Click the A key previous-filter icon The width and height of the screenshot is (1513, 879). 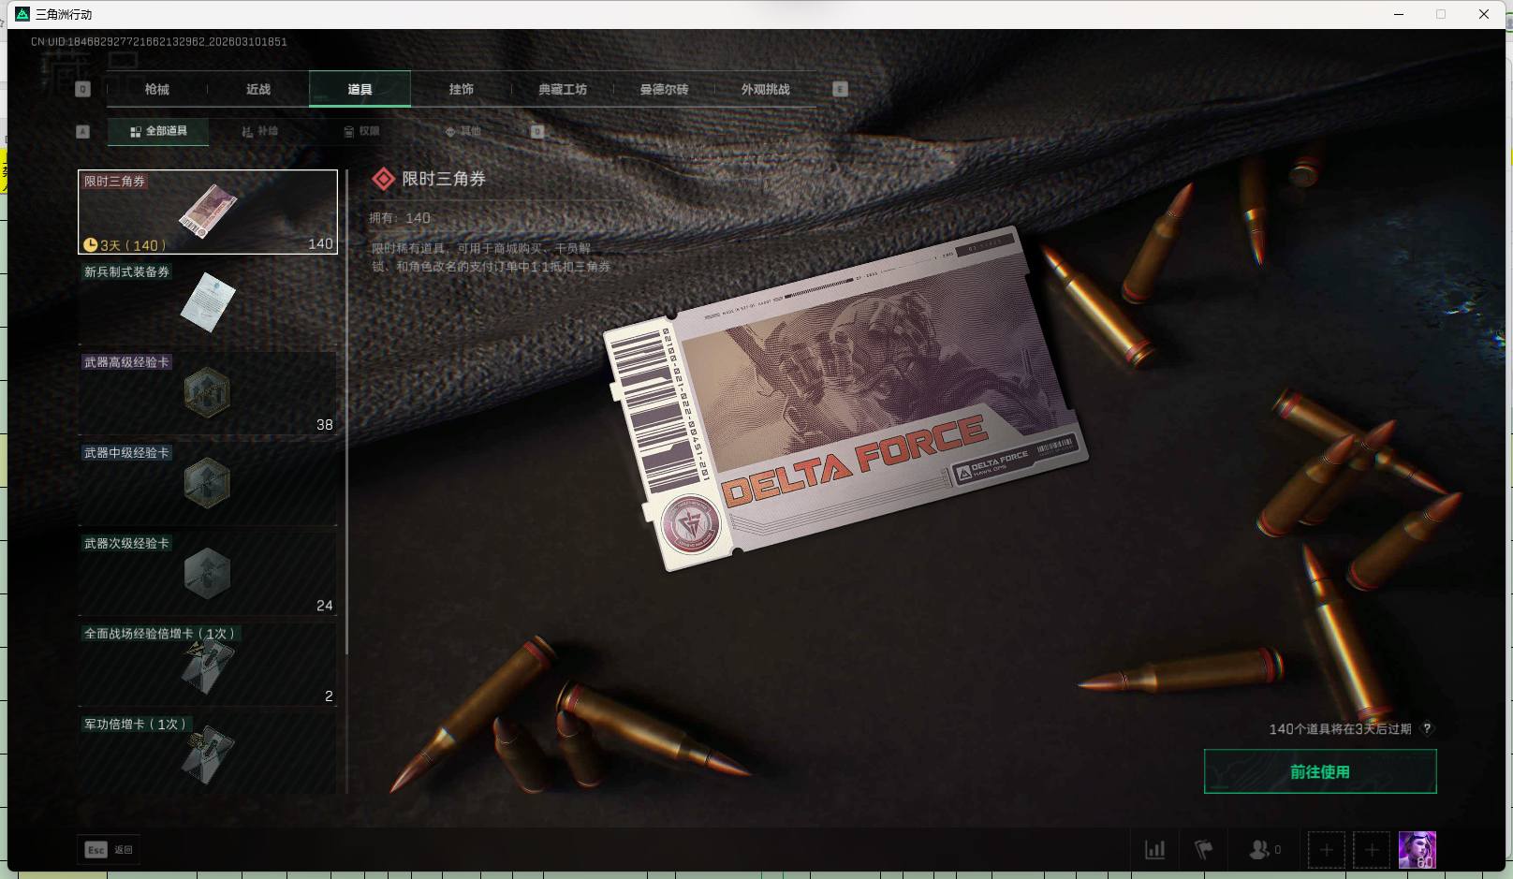pos(82,131)
